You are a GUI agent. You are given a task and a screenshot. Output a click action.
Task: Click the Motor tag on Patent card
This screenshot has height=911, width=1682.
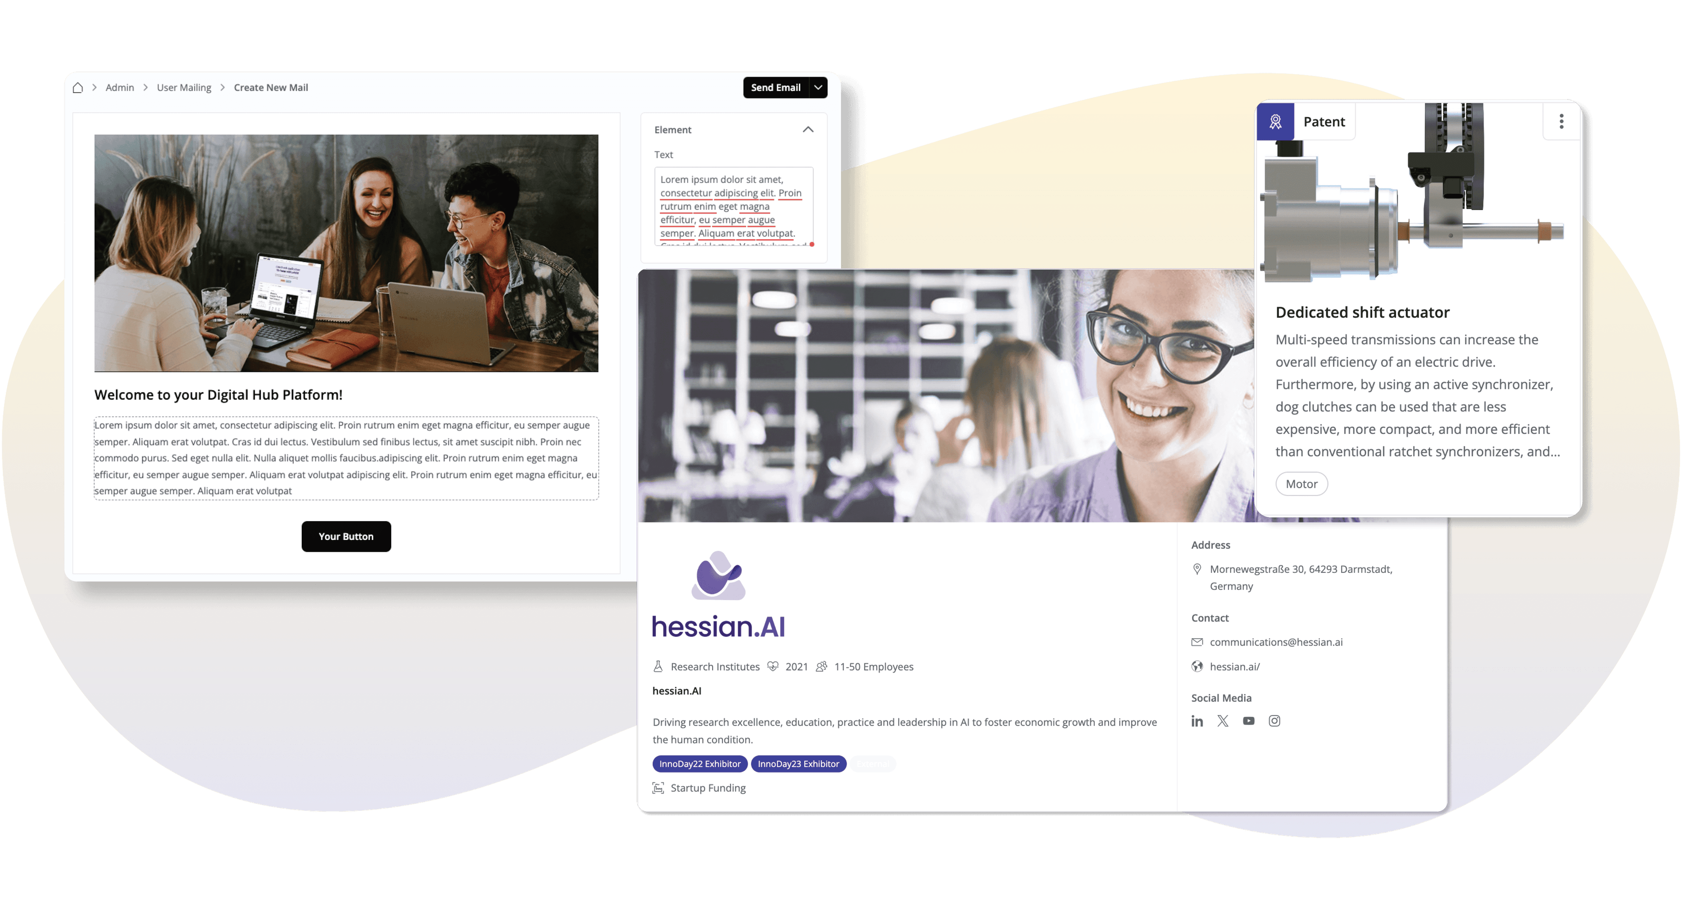click(x=1301, y=484)
